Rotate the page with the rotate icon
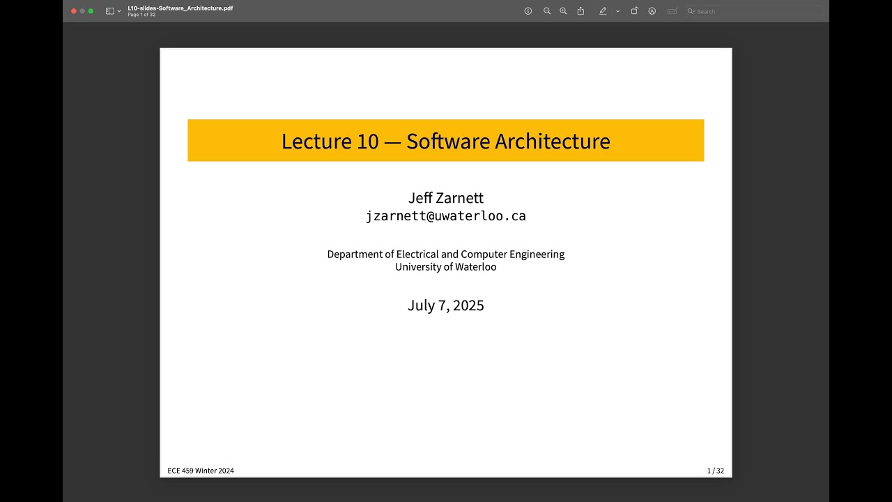 [x=634, y=11]
